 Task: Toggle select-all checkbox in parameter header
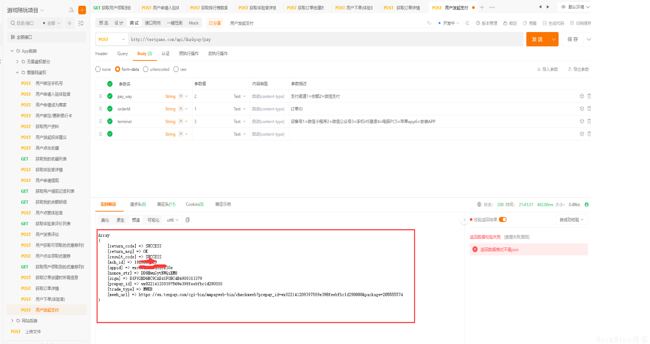pyautogui.click(x=110, y=84)
